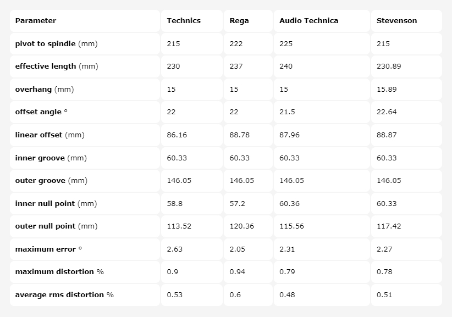Click the Parameter header cell

(36, 21)
